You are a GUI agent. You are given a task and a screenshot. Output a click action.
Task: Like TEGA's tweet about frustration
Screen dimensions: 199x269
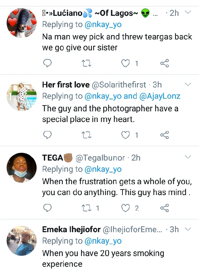tap(125, 208)
